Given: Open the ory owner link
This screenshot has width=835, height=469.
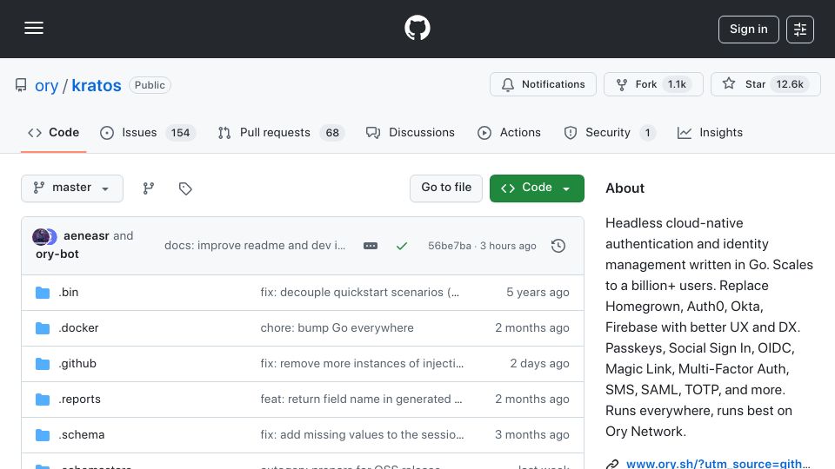Looking at the screenshot, I should point(46,86).
